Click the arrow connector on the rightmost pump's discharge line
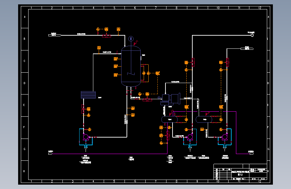Viewport: 291px width, 189px height. click(x=247, y=49)
